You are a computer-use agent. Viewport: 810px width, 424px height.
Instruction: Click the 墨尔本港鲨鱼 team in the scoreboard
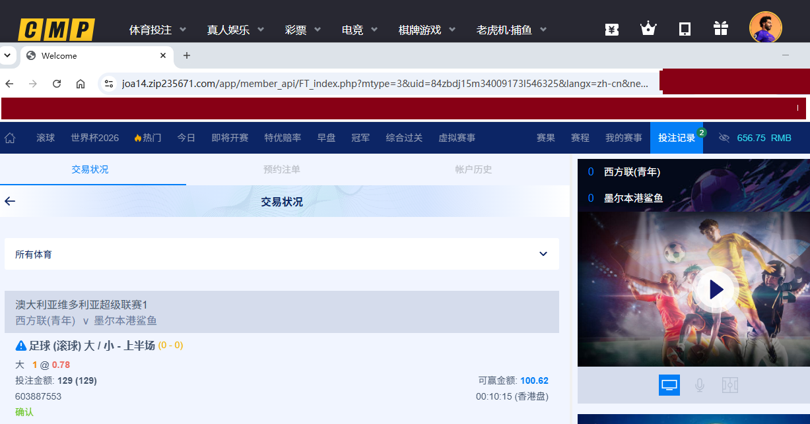[633, 198]
